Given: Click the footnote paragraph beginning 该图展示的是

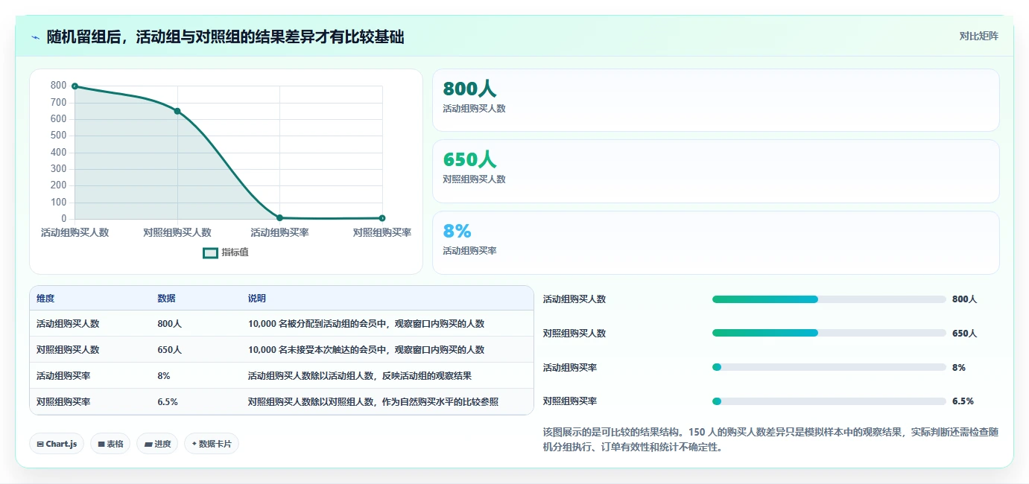Looking at the screenshot, I should 770,439.
